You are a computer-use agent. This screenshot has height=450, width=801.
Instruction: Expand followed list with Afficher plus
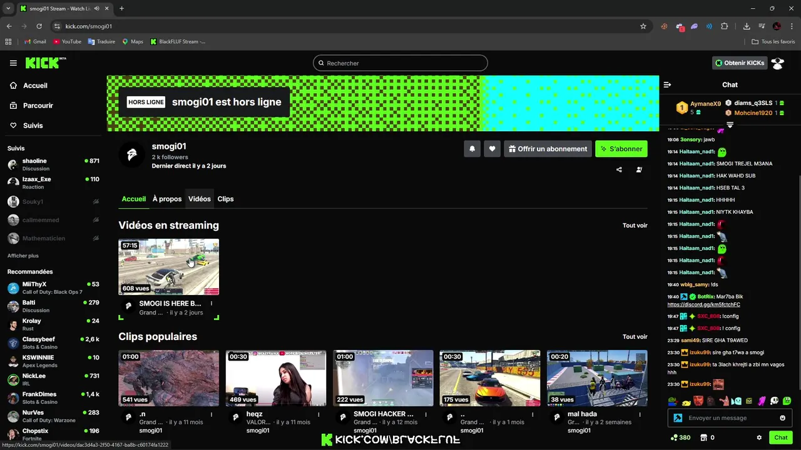pos(23,256)
